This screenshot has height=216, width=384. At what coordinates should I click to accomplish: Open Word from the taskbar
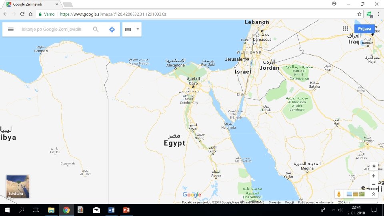tap(111, 210)
